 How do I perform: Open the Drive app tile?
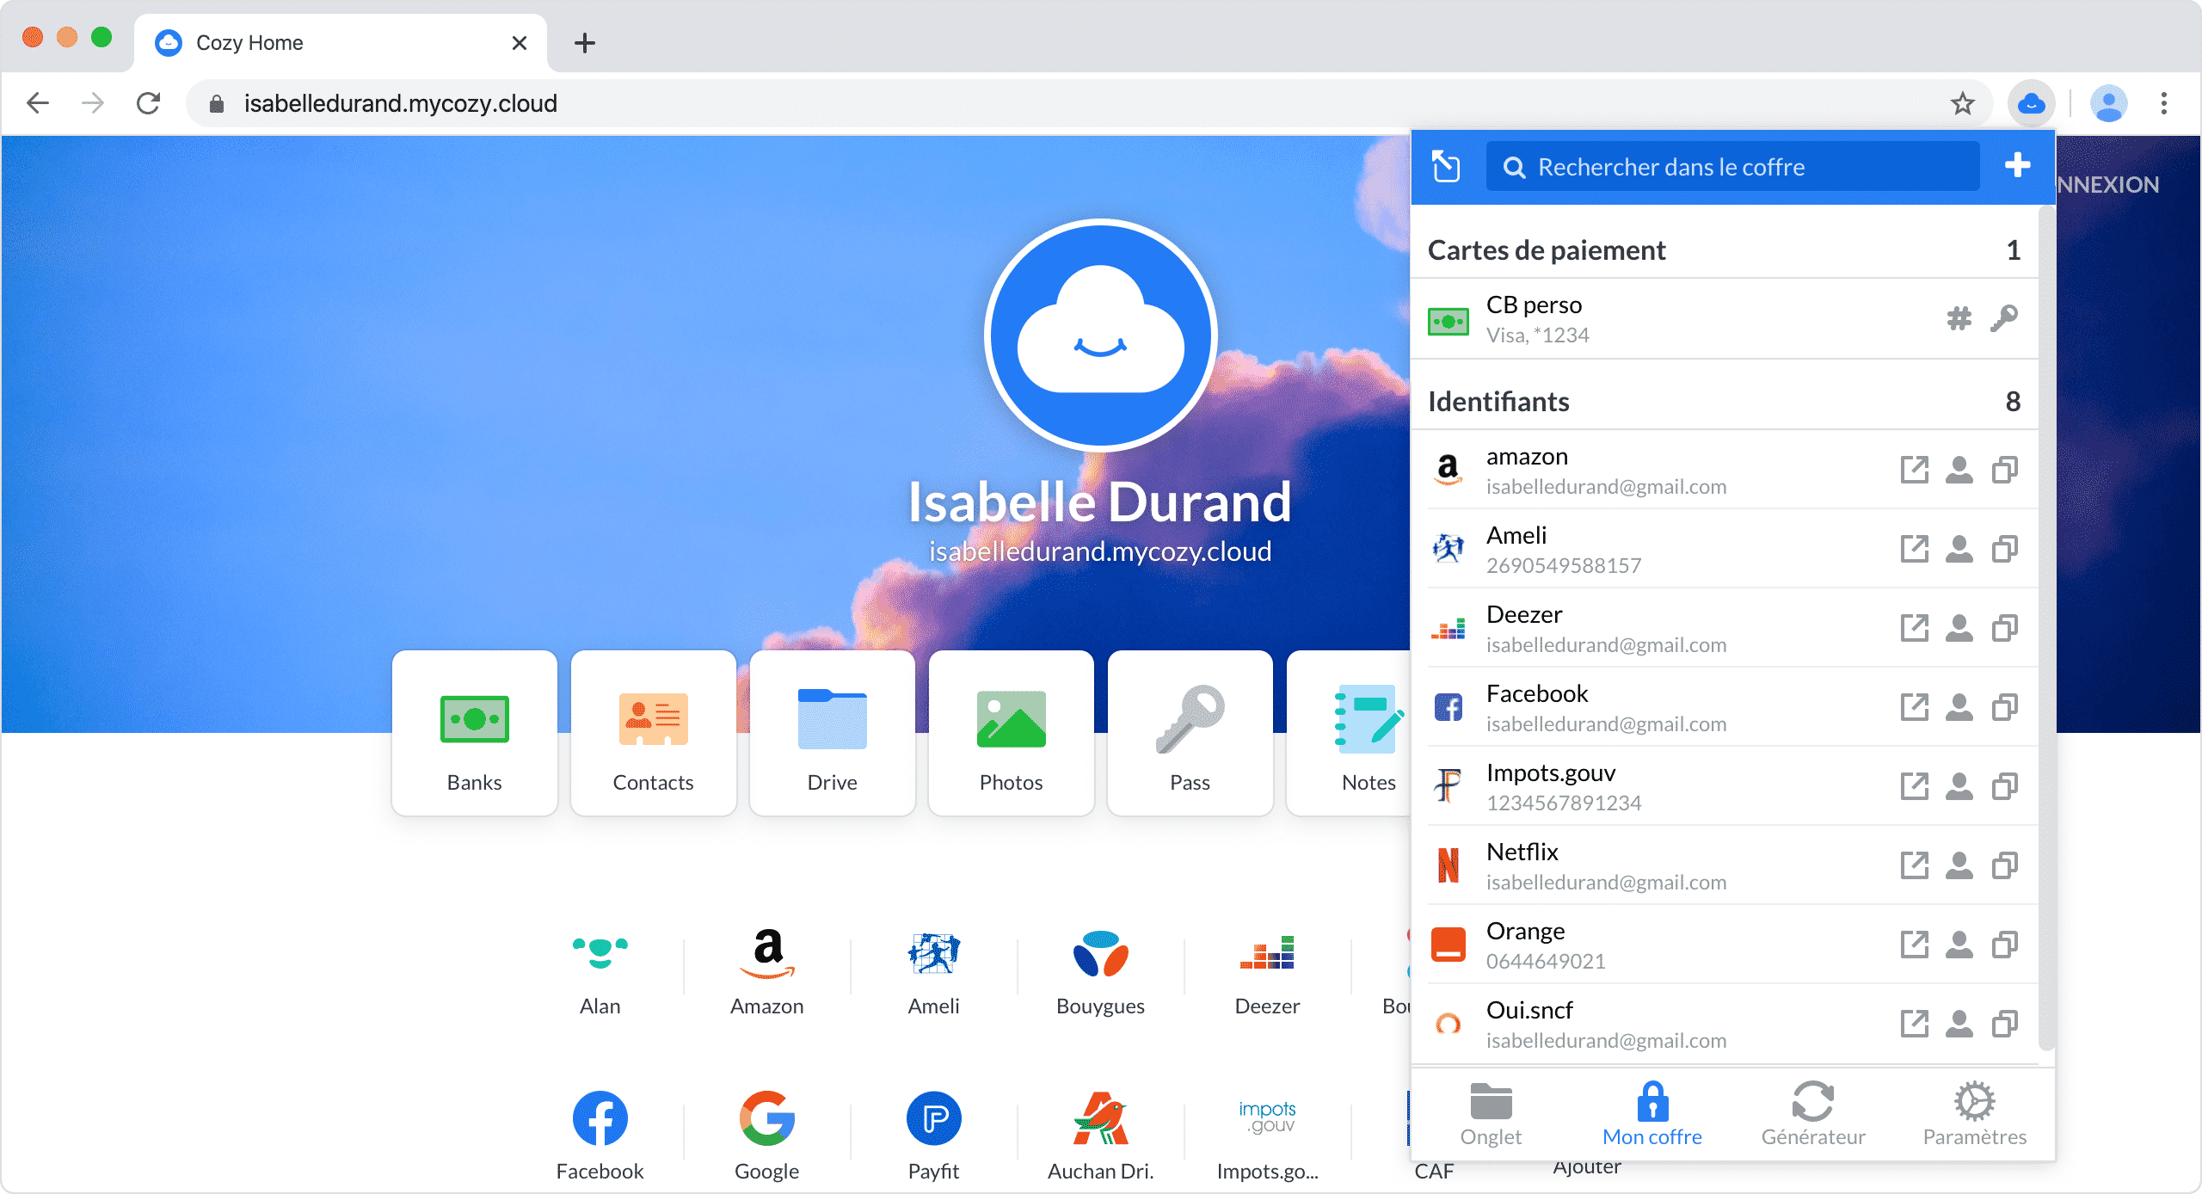832,733
